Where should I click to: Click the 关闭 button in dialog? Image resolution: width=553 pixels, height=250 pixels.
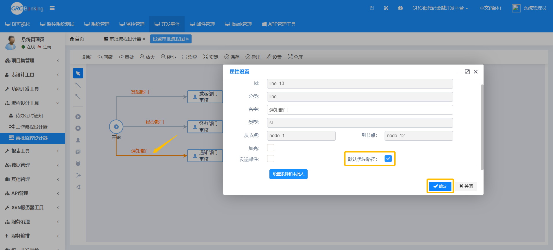pyautogui.click(x=466, y=186)
